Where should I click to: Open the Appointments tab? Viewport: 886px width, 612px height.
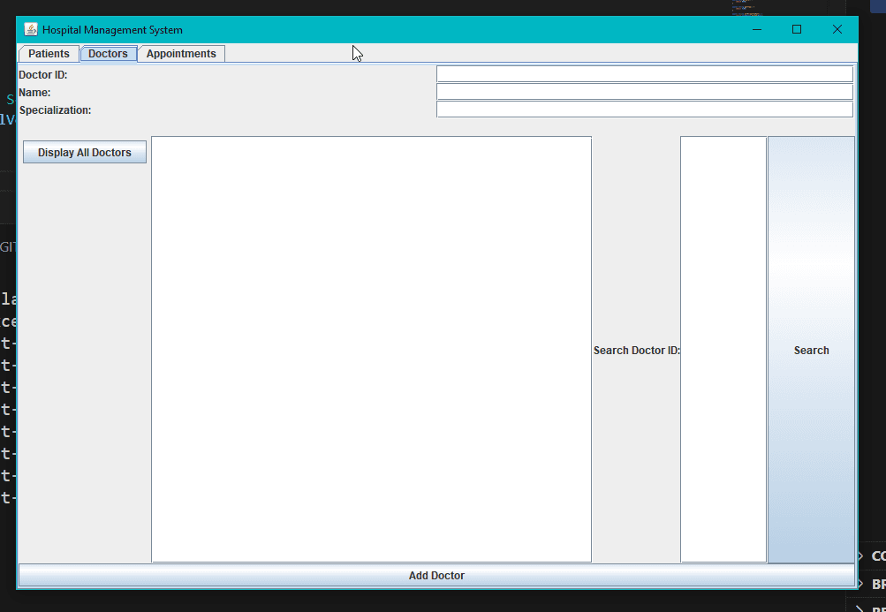[x=181, y=54]
